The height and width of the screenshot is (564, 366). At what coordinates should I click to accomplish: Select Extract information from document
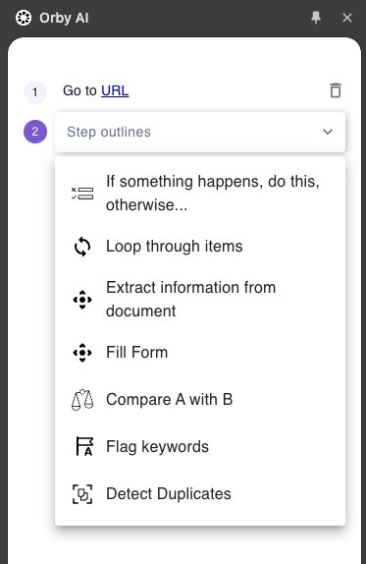[x=200, y=300]
